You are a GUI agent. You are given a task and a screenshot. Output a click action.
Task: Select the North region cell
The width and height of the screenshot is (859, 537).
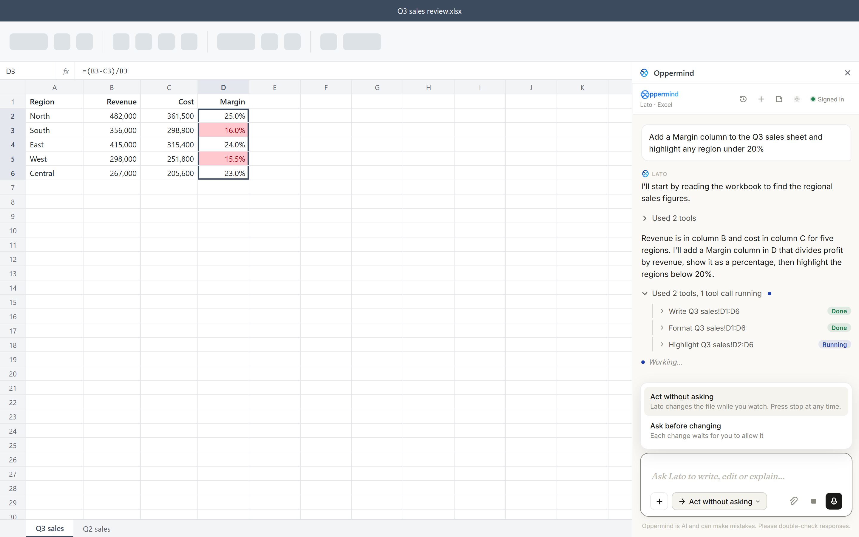[55, 116]
